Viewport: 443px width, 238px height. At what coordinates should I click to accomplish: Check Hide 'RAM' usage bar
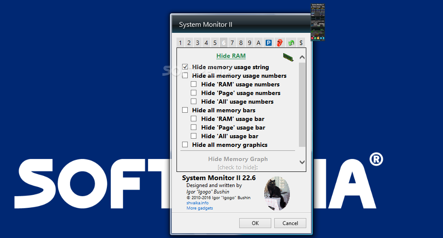pyautogui.click(x=193, y=119)
